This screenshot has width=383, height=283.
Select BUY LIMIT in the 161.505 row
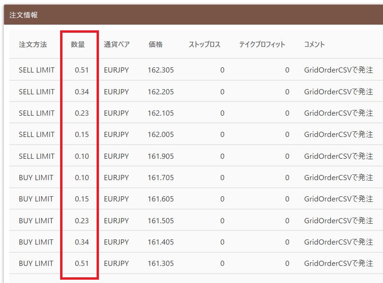(x=36, y=220)
